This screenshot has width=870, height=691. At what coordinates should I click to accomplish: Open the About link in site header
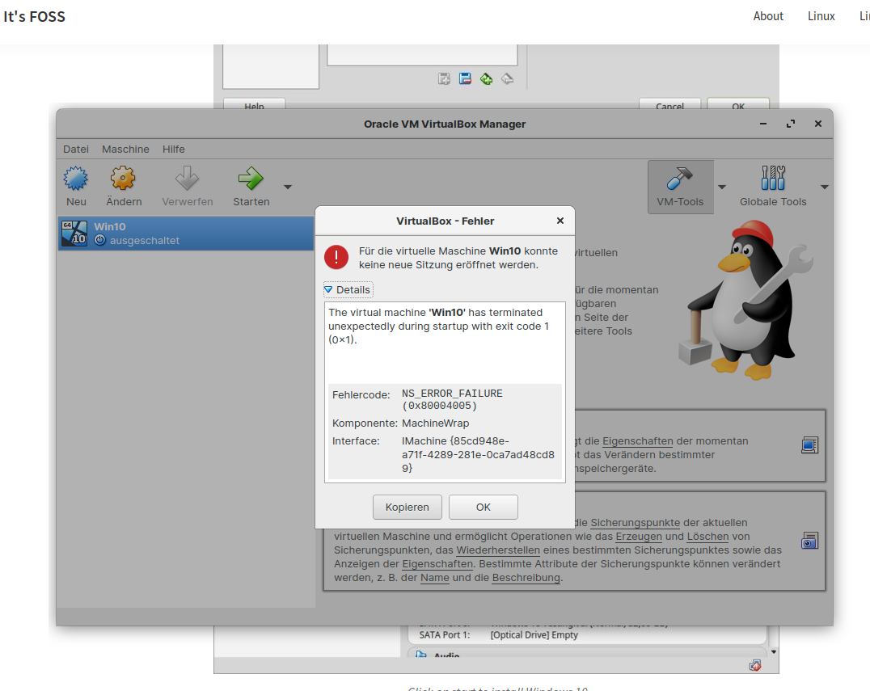click(768, 16)
